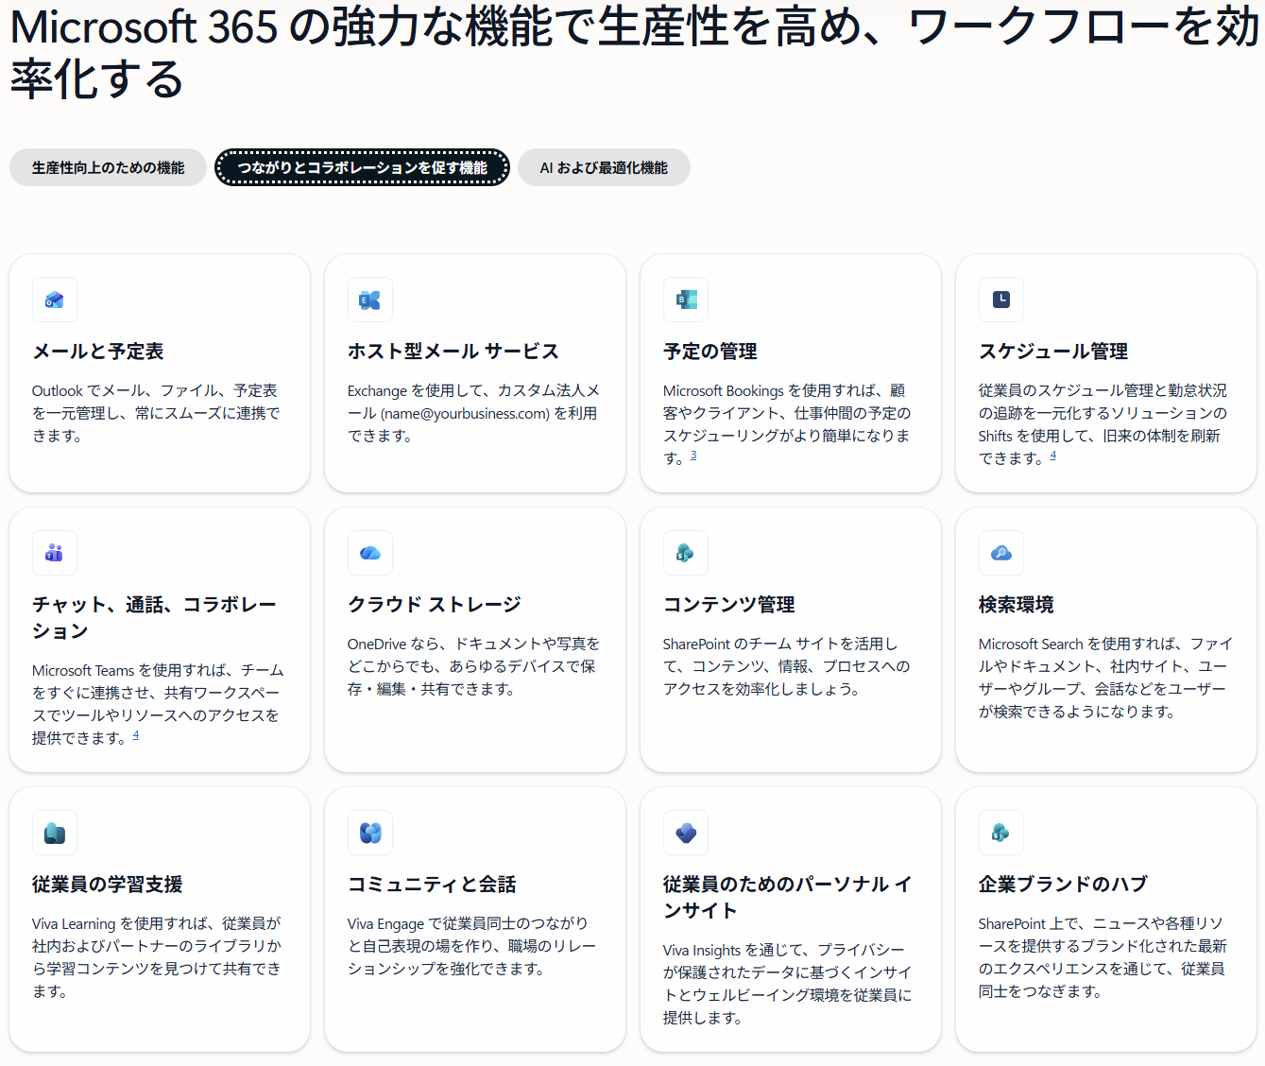Click the OneDrive description text in storage card
This screenshot has width=1265, height=1066.
474,666
